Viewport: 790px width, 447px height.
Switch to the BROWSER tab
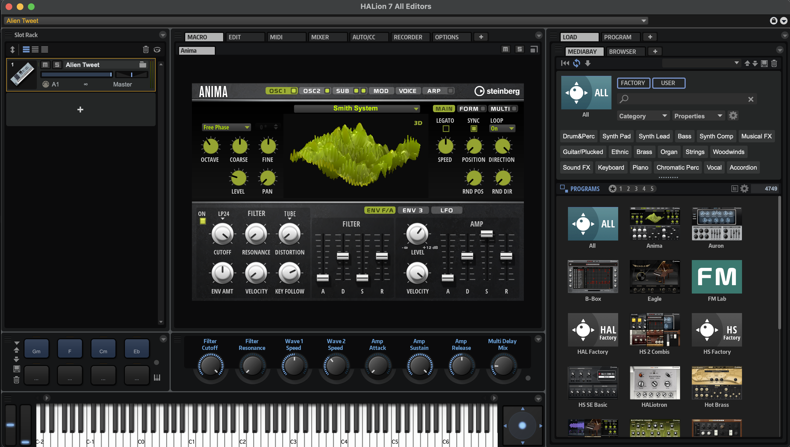pyautogui.click(x=625, y=52)
